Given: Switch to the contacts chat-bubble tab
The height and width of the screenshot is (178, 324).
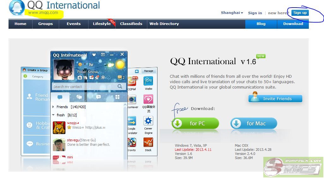Looking at the screenshot, I should [60, 97].
